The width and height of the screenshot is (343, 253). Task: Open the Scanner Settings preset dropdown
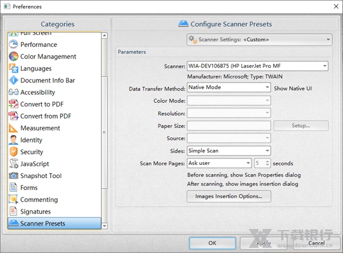pyautogui.click(x=259, y=39)
